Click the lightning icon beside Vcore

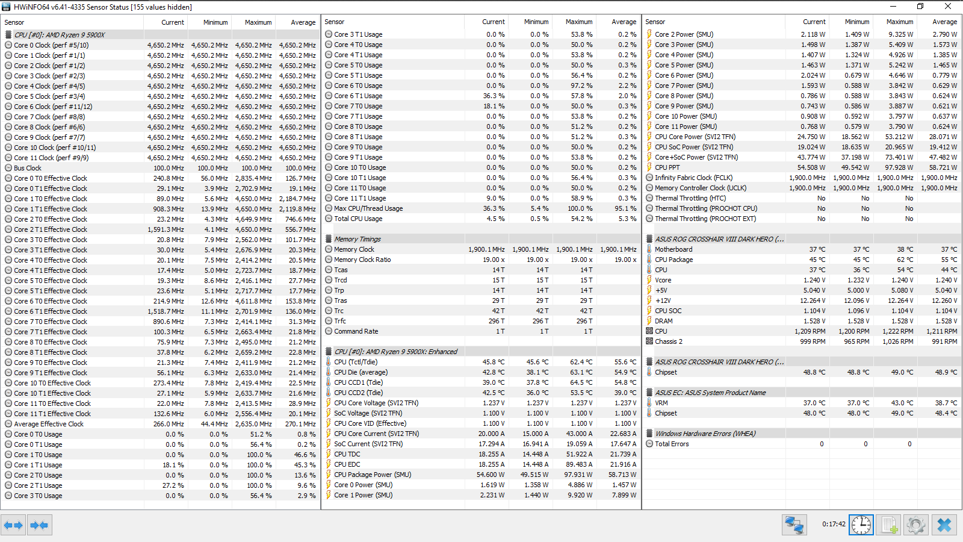click(649, 280)
